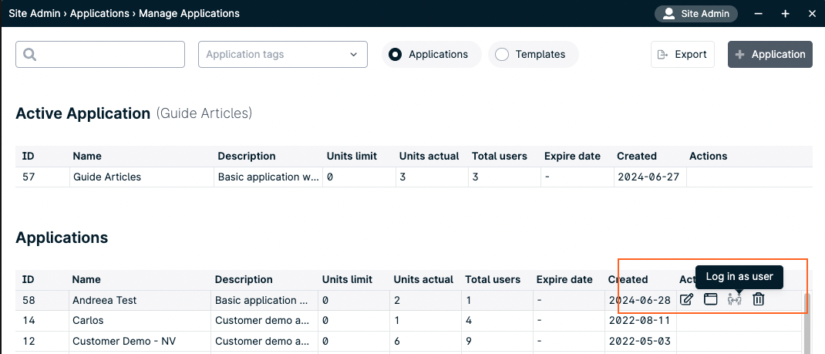Image resolution: width=825 pixels, height=354 pixels.
Task: Log in as user for Andreea Test
Action: pos(735,300)
